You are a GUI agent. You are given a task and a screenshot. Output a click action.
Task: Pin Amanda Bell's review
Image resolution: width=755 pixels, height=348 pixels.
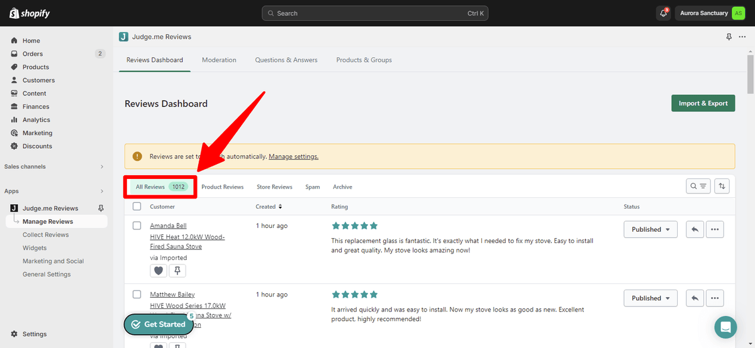(x=177, y=271)
